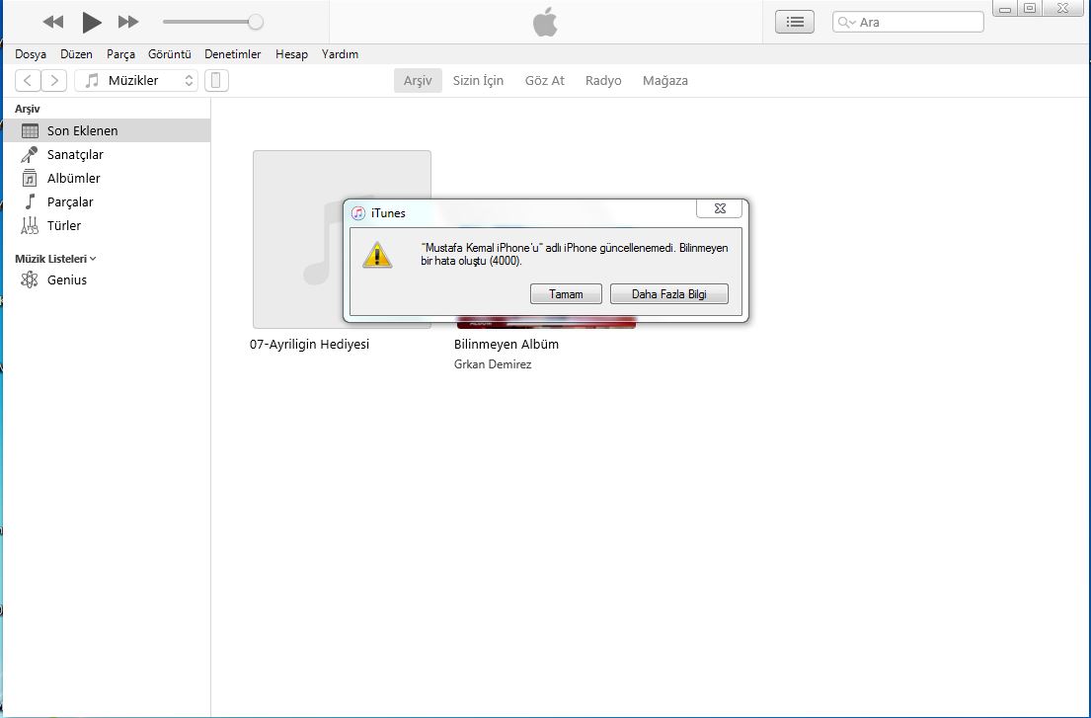
Task: Click the magnifier icon in search box
Action: [845, 23]
